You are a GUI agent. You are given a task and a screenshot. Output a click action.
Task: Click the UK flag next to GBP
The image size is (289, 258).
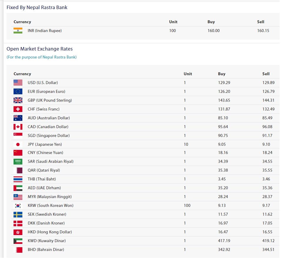[18, 100]
